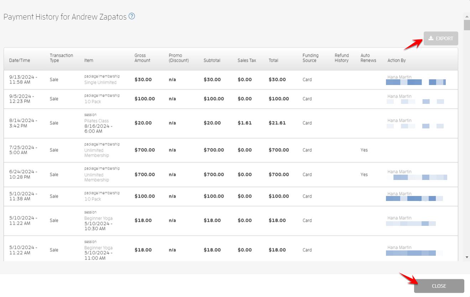470x297 pixels.
Task: Click the 10 Pack item in 5/10/2024 11:38 AM row
Action: pos(93,199)
